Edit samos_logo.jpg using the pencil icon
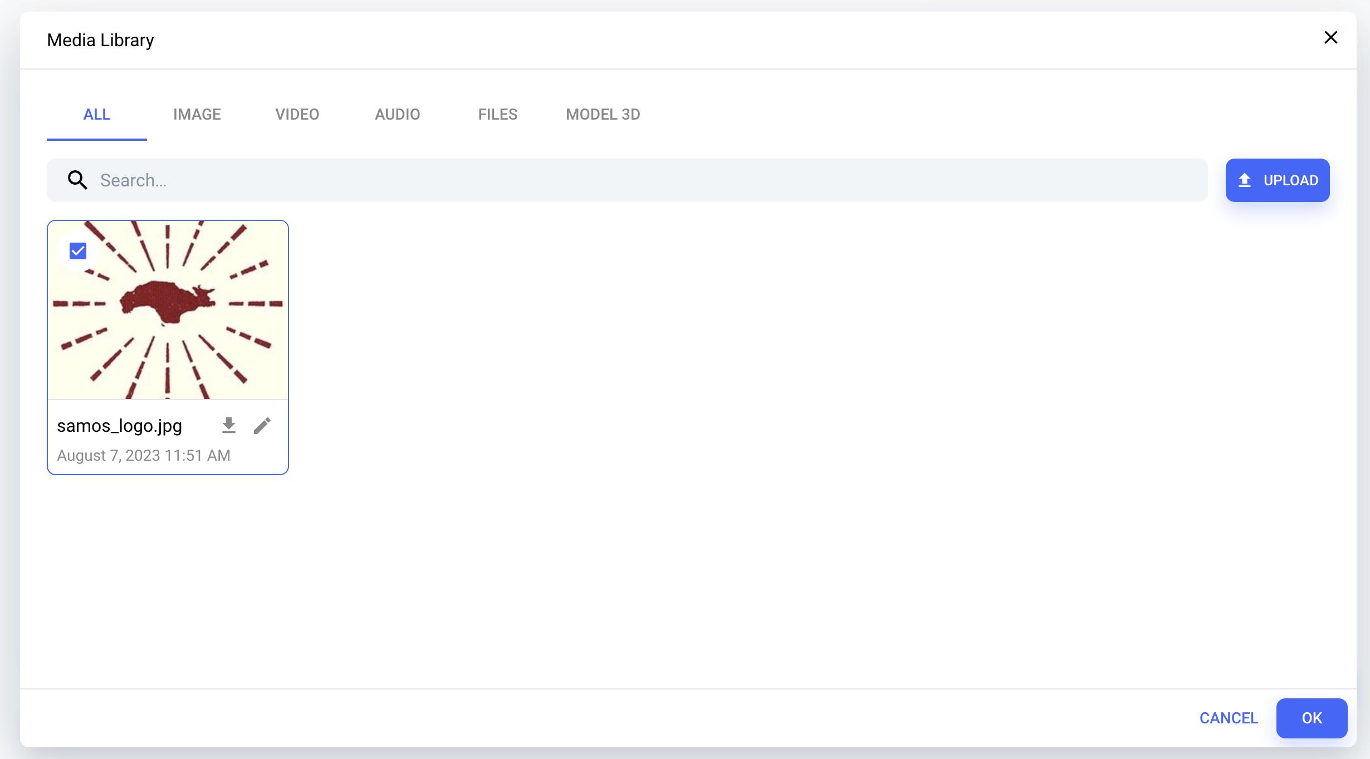This screenshot has width=1370, height=759. coord(262,425)
